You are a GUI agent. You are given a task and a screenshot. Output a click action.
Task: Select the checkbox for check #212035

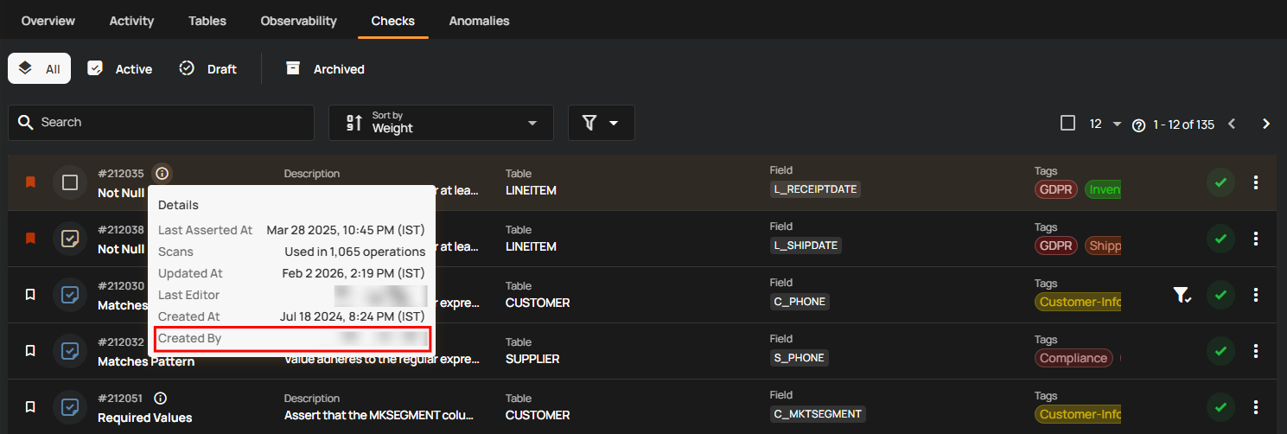[70, 182]
